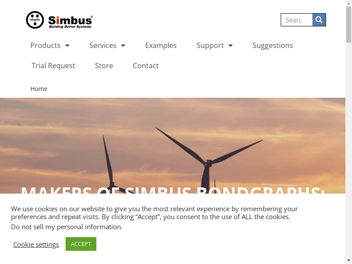Expand the Services dropdown arrow
Viewport: 352px width, 264px height.
pos(123,46)
